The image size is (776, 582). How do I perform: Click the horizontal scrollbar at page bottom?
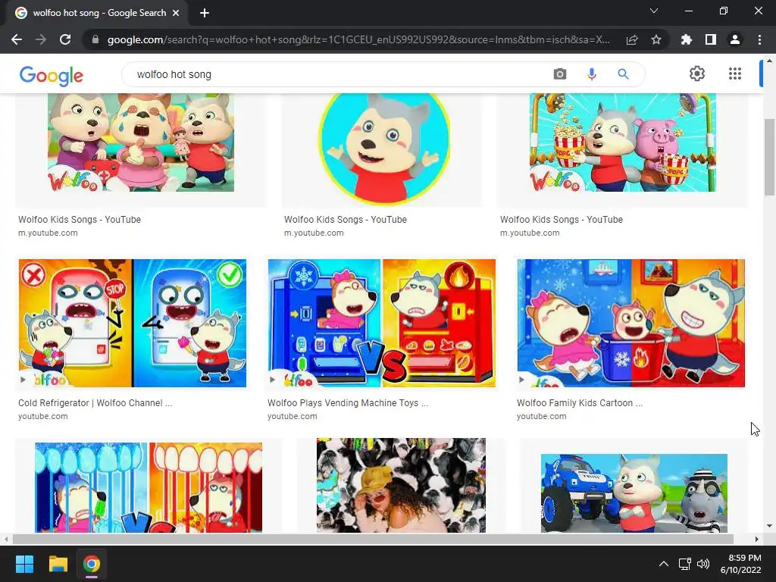(373, 539)
